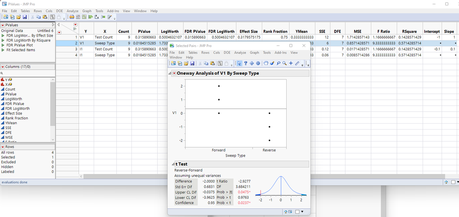
Task: Open Oneway Analysis red triangle menu
Action: click(175, 74)
